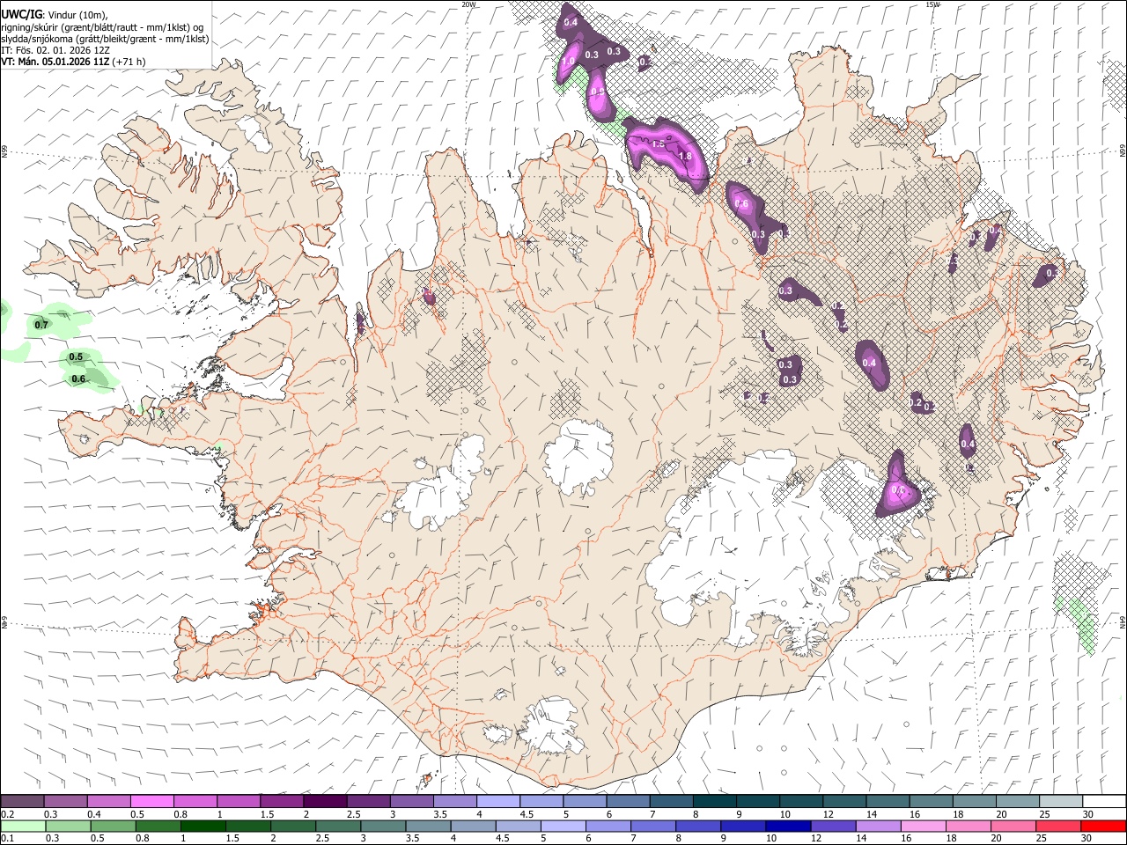Select the dark green lower scale swatch at 1
This screenshot has height=845, width=1127.
tap(203, 826)
